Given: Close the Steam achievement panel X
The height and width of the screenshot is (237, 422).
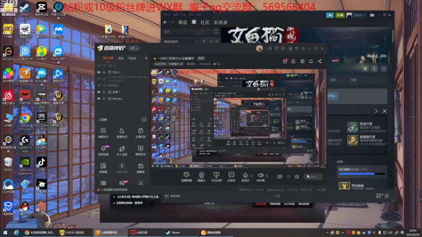Looking at the screenshot, I should (x=385, y=111).
